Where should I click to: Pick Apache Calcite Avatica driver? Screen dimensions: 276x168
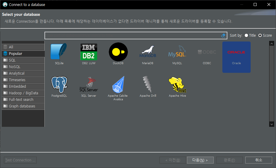point(118,85)
